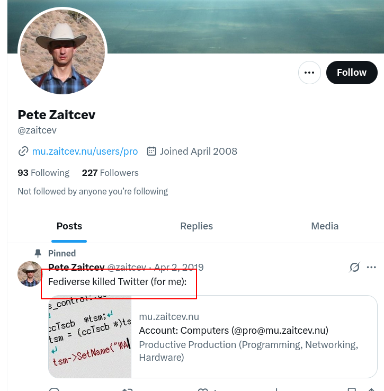
Task: Click the 'Fediverse killed Twitter' post text
Action: pyautogui.click(x=117, y=282)
